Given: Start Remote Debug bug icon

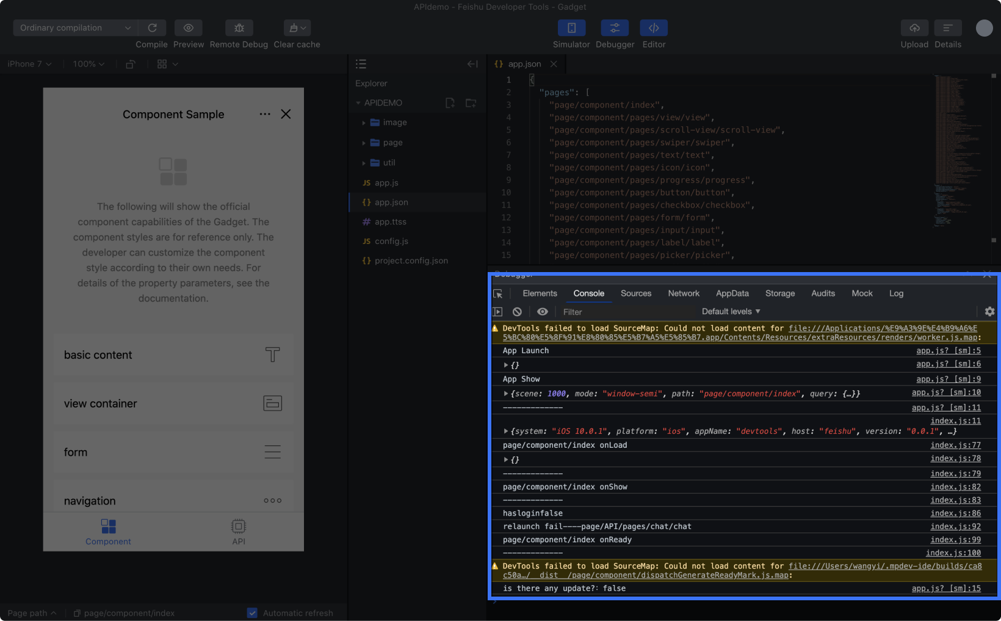Looking at the screenshot, I should (x=239, y=27).
